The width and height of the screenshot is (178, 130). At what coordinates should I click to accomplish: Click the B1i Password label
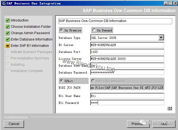click(x=68, y=103)
